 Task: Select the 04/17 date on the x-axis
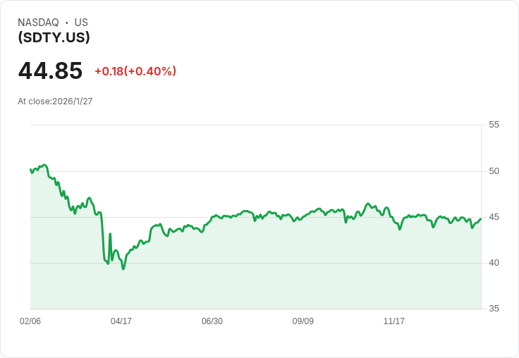(121, 321)
